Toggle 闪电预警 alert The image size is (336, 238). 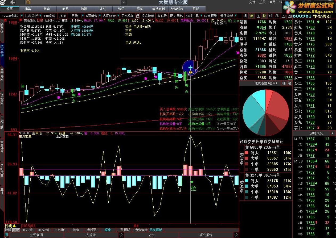211,16
